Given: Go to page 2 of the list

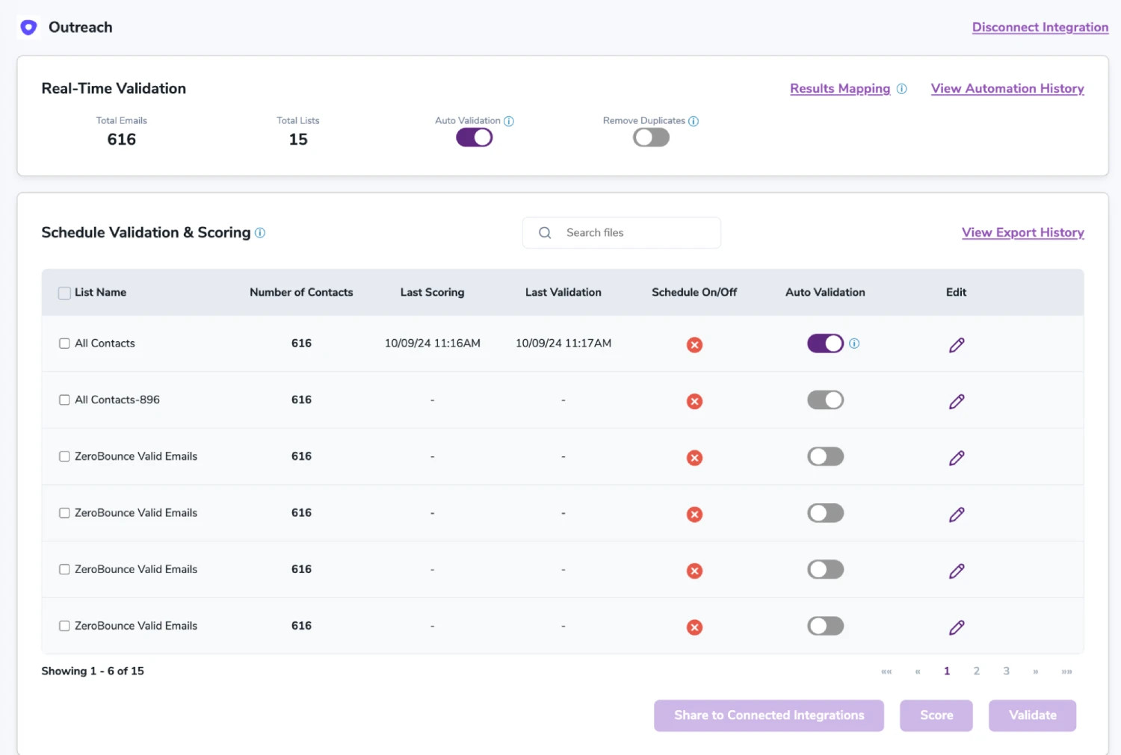Looking at the screenshot, I should (x=976, y=671).
